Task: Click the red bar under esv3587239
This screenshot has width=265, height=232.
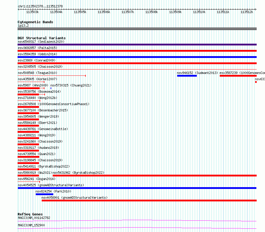Action: (238, 76)
